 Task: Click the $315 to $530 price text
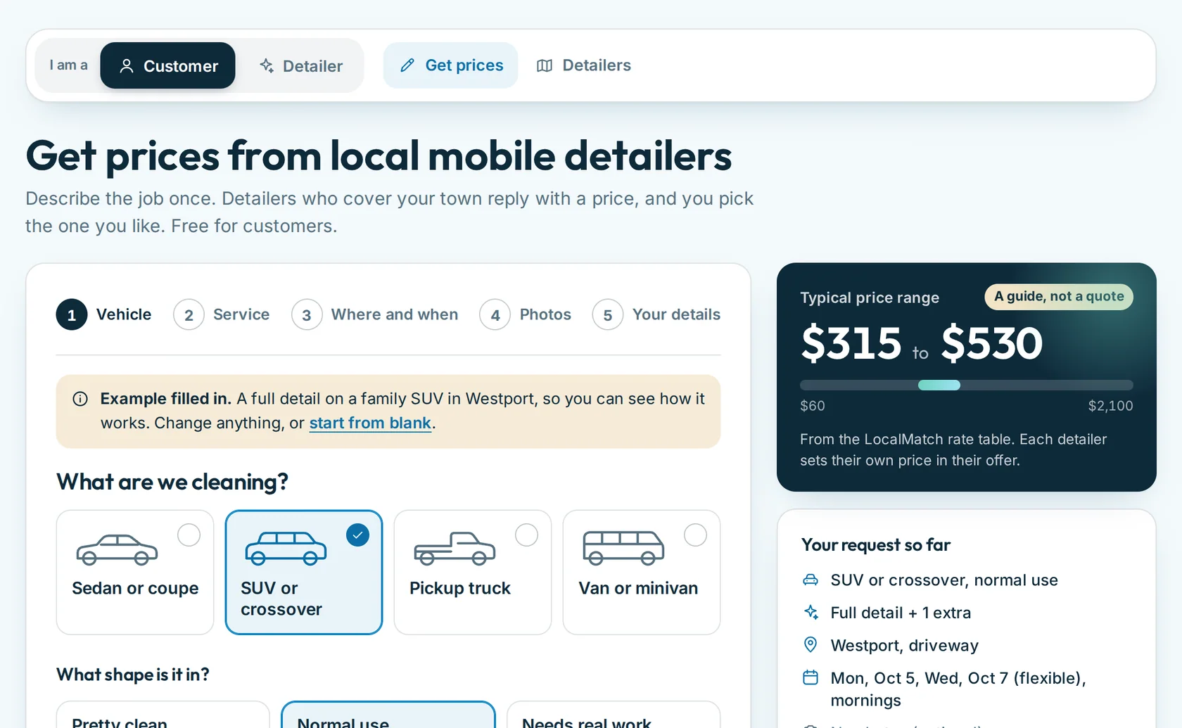[922, 343]
